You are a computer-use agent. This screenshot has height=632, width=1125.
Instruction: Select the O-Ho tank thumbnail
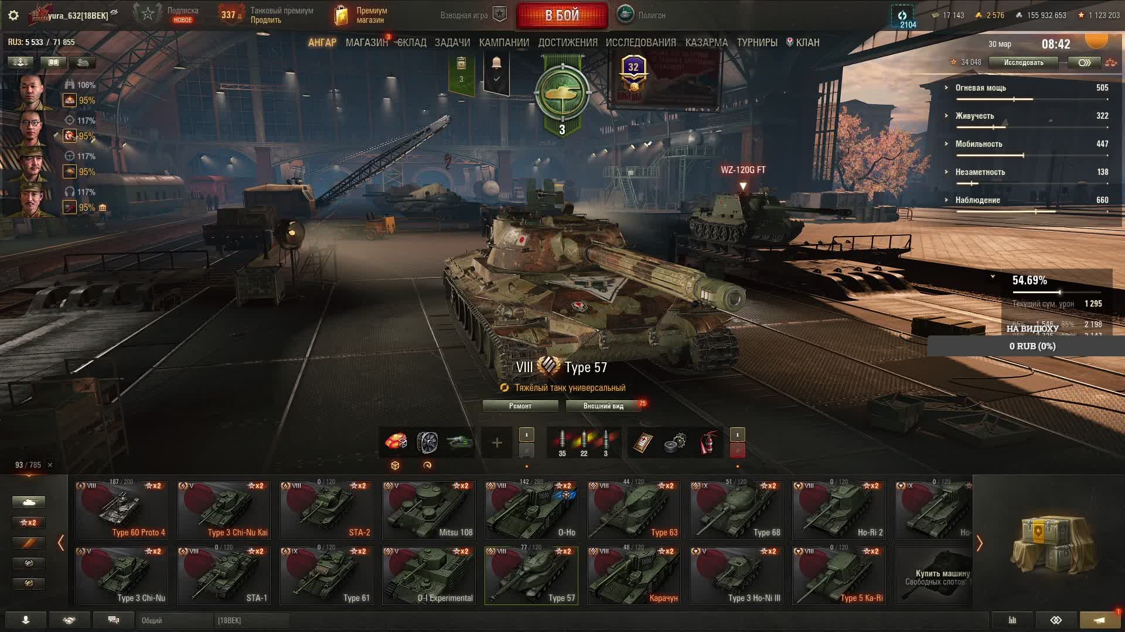click(x=531, y=509)
